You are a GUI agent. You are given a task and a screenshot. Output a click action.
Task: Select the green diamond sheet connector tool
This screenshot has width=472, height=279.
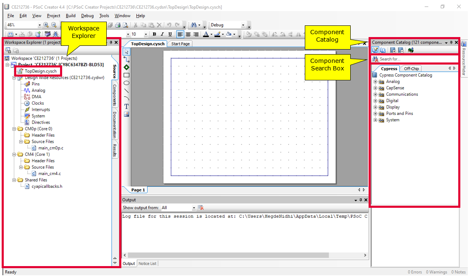click(126, 67)
